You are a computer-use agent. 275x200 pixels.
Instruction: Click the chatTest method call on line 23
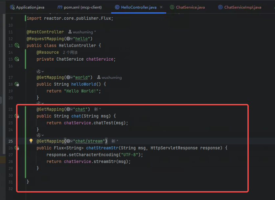[x=103, y=123]
